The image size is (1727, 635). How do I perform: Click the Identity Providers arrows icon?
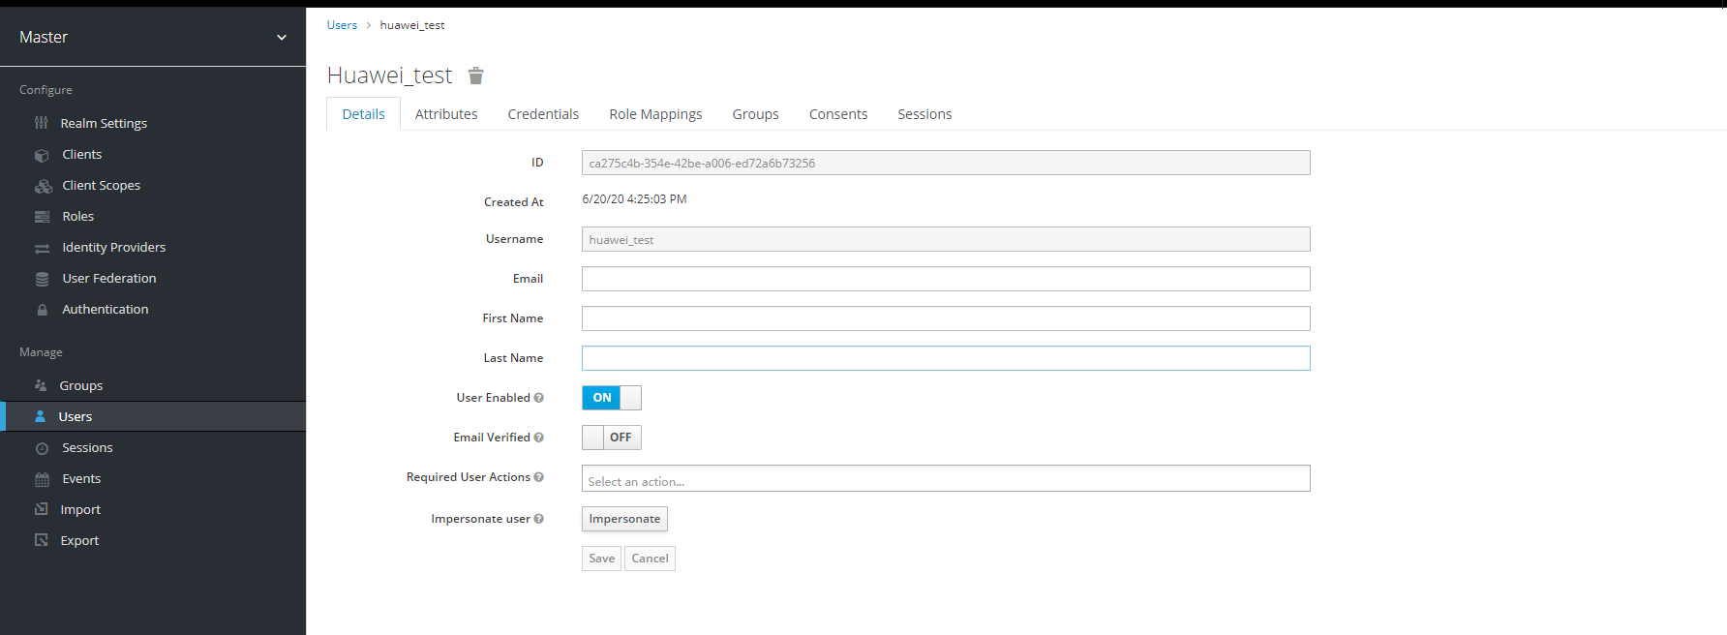[42, 248]
